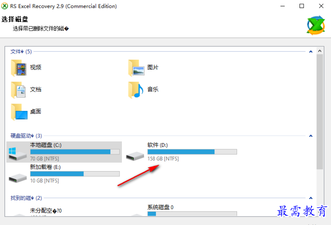Image resolution: width=331 pixels, height=225 pixels.
Task: Click the 软件 (D:) usage bar
Action: 192,152
